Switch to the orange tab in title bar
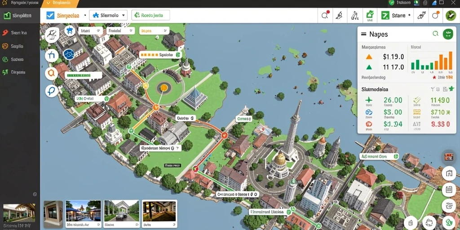 61,3
